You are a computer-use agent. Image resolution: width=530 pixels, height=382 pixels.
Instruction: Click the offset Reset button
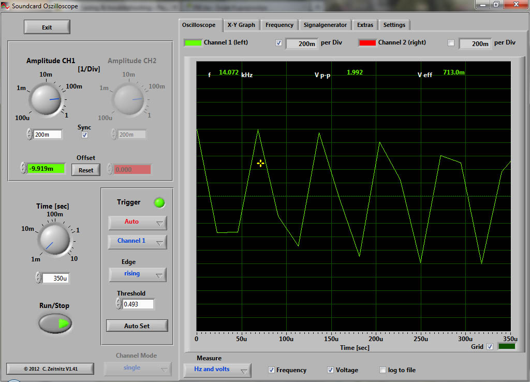click(x=86, y=170)
